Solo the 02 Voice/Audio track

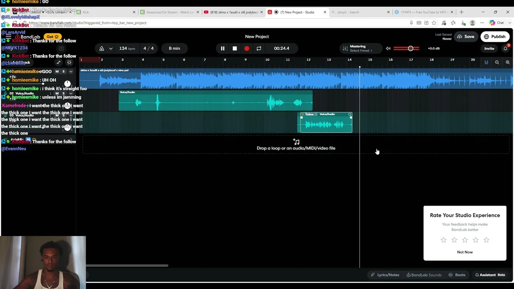tap(63, 93)
